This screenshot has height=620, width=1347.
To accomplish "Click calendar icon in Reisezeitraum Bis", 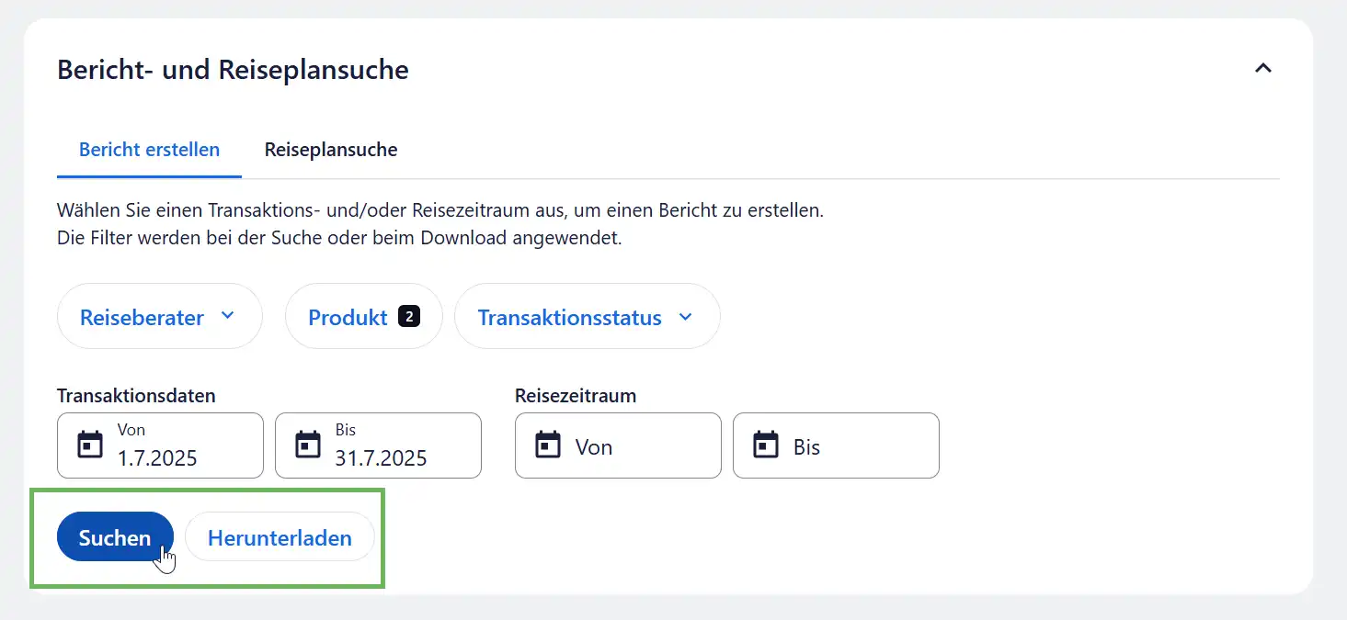I will [x=766, y=445].
